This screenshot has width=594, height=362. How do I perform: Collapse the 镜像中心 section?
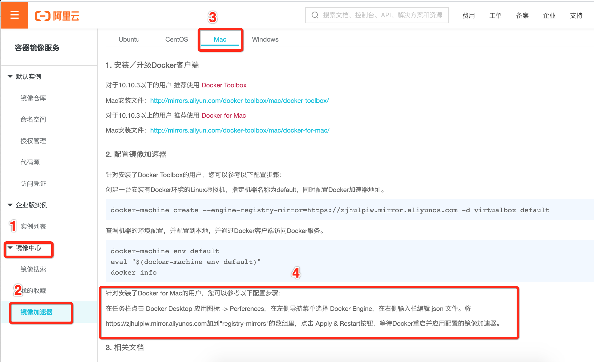10,248
